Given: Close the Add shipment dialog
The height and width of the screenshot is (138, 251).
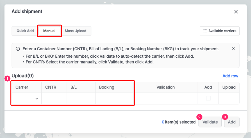Looking at the screenshot, I should (236, 11).
